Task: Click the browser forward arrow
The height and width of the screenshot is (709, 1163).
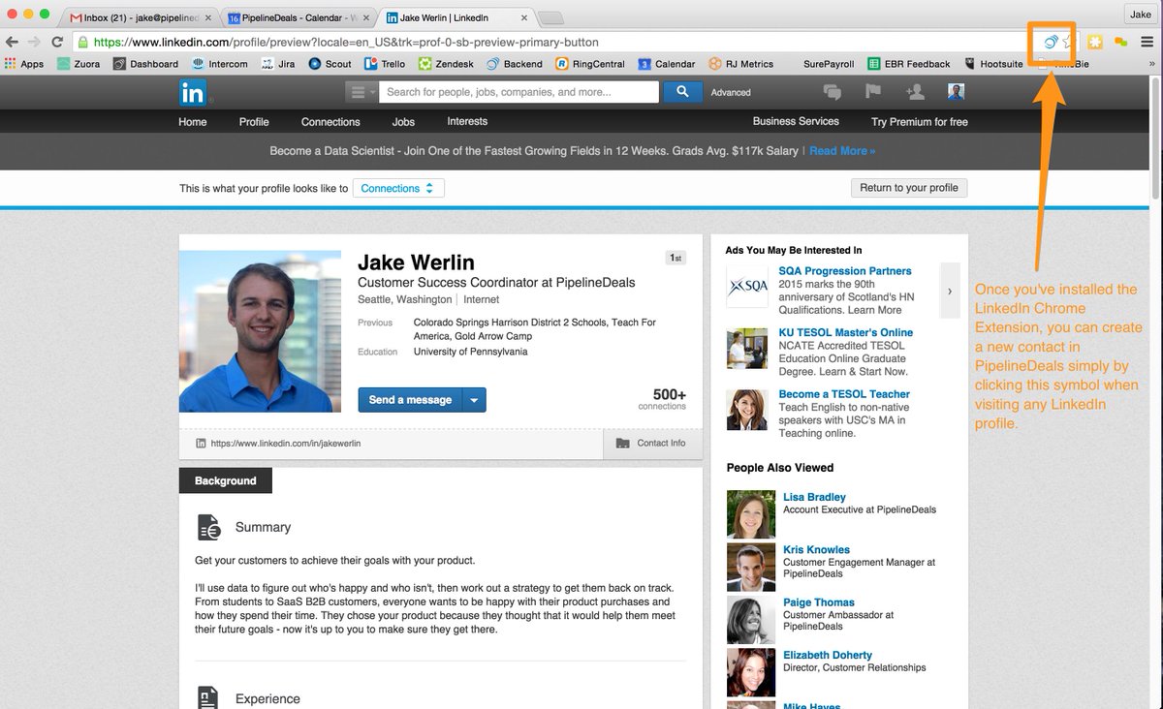Action: point(34,42)
